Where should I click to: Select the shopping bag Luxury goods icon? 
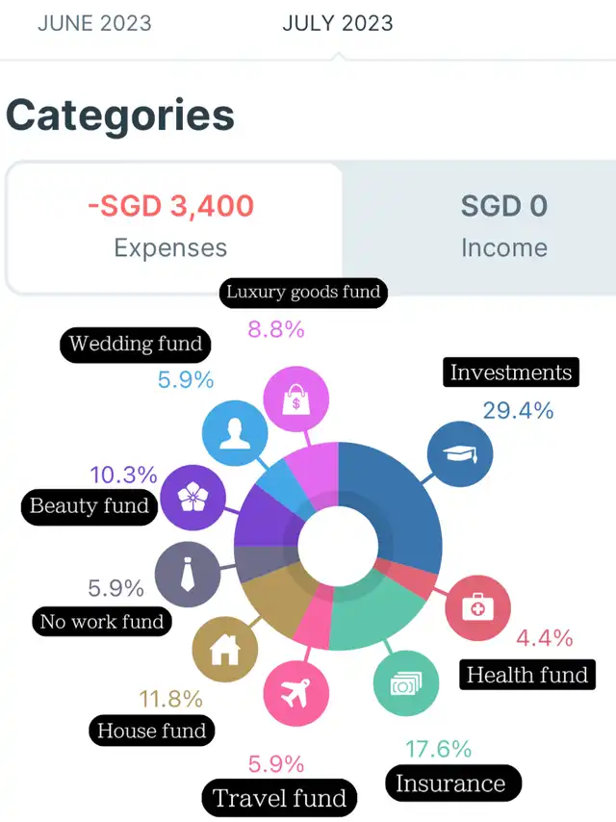(x=295, y=400)
